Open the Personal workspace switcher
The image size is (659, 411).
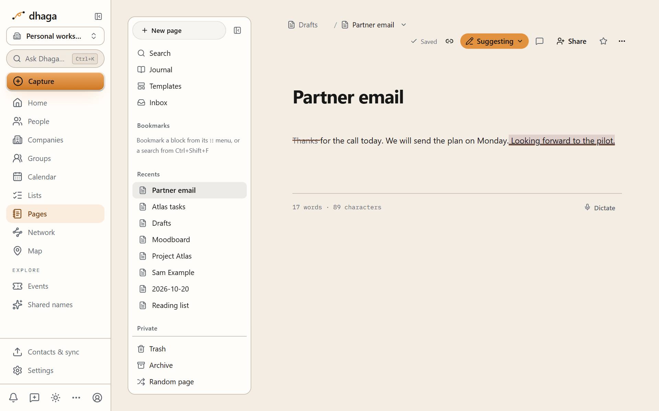pos(55,36)
